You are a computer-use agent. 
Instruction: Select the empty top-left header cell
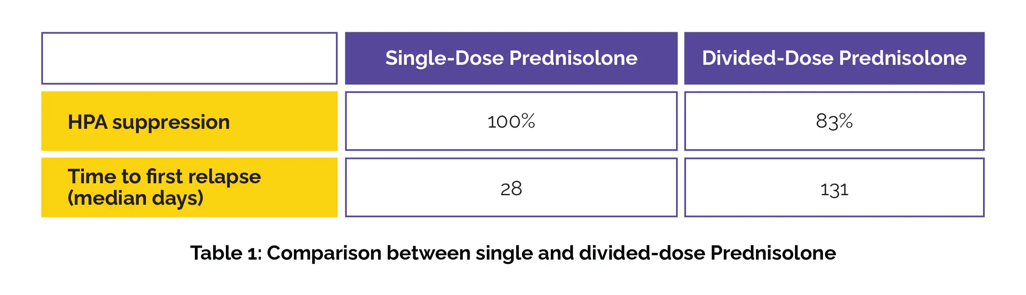click(x=189, y=58)
